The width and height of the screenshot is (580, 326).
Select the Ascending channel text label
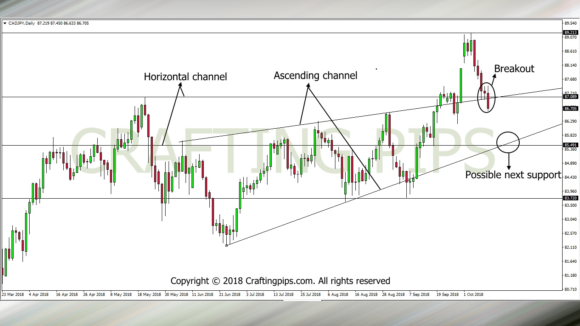[x=315, y=76]
